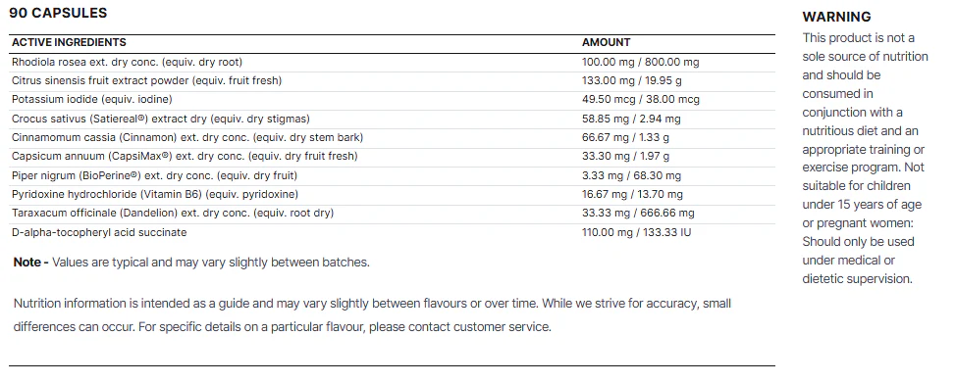The height and width of the screenshot is (384, 955).
Task: Click the 100.00 mg / 800.00 mg amount
Action: pyautogui.click(x=640, y=62)
